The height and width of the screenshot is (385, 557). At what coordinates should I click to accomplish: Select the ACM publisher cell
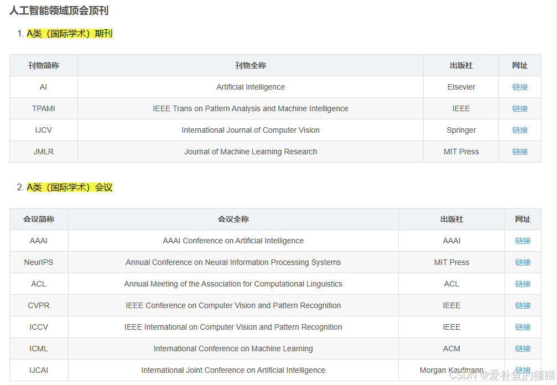pos(451,349)
